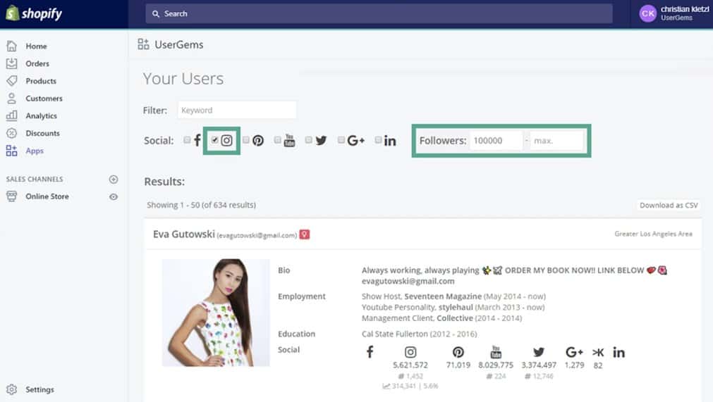The width and height of the screenshot is (713, 402).
Task: Click the Products tag icon
Action: point(12,81)
